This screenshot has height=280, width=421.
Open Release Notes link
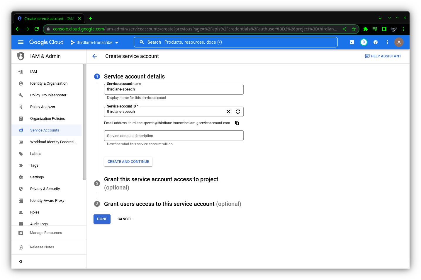click(x=42, y=247)
